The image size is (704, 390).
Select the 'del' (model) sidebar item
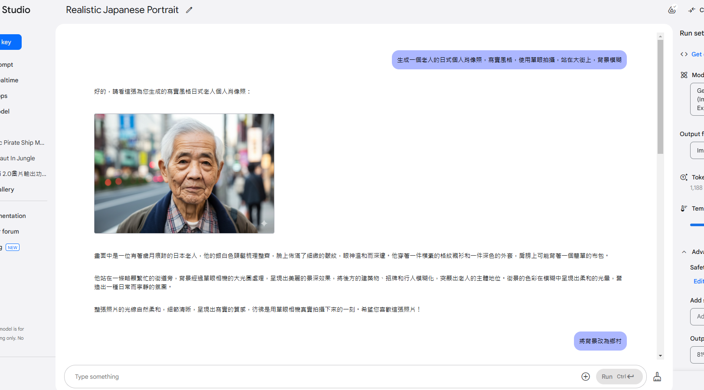click(x=5, y=111)
